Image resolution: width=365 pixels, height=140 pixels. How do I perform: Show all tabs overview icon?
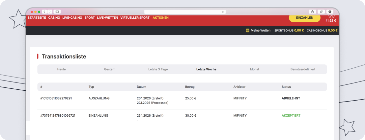click(322, 12)
